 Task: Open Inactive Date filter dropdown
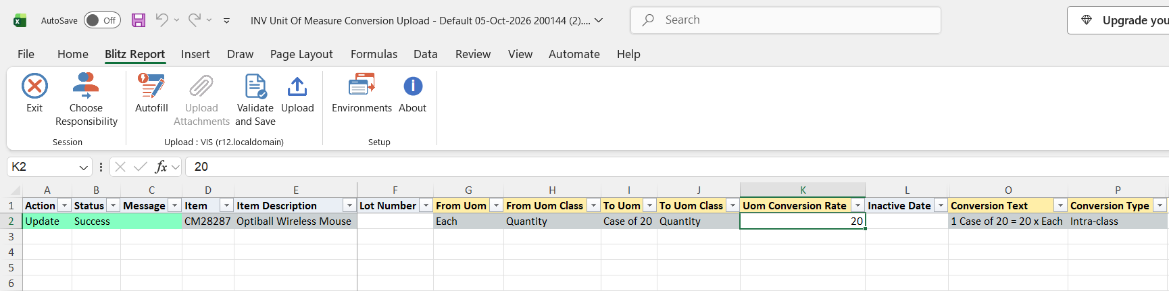(941, 205)
